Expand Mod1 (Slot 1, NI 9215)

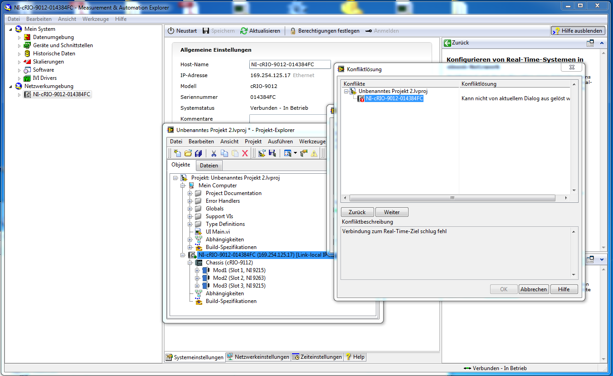point(197,270)
